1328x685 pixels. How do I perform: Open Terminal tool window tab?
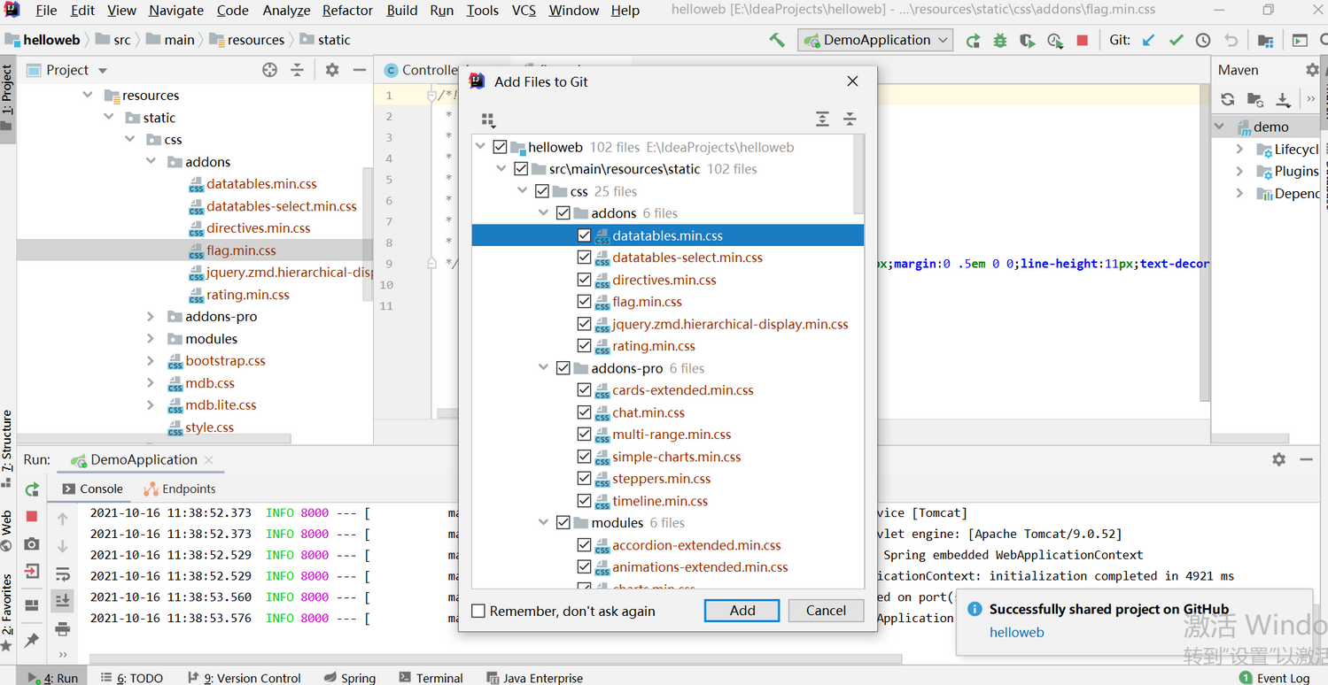[x=431, y=678]
